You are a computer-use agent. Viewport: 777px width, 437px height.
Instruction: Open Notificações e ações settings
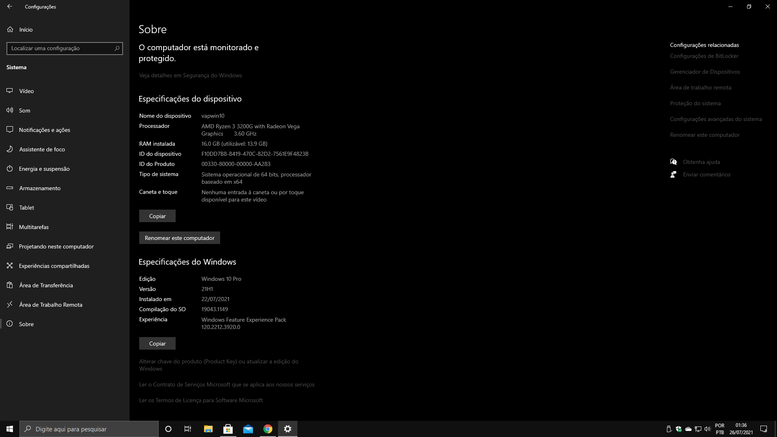point(65,130)
